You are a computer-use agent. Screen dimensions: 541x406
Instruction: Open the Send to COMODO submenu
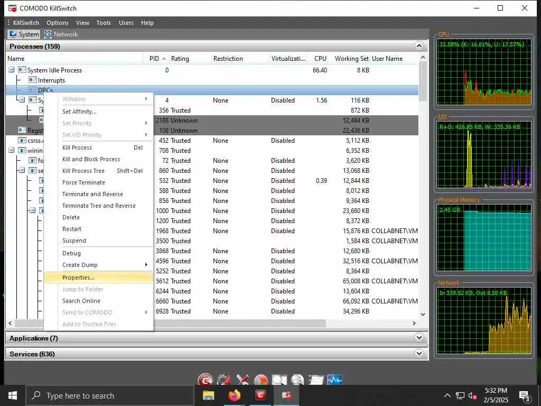point(98,312)
